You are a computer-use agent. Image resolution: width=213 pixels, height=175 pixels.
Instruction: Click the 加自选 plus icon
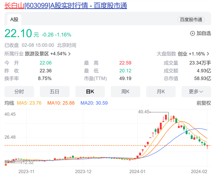[193, 34]
